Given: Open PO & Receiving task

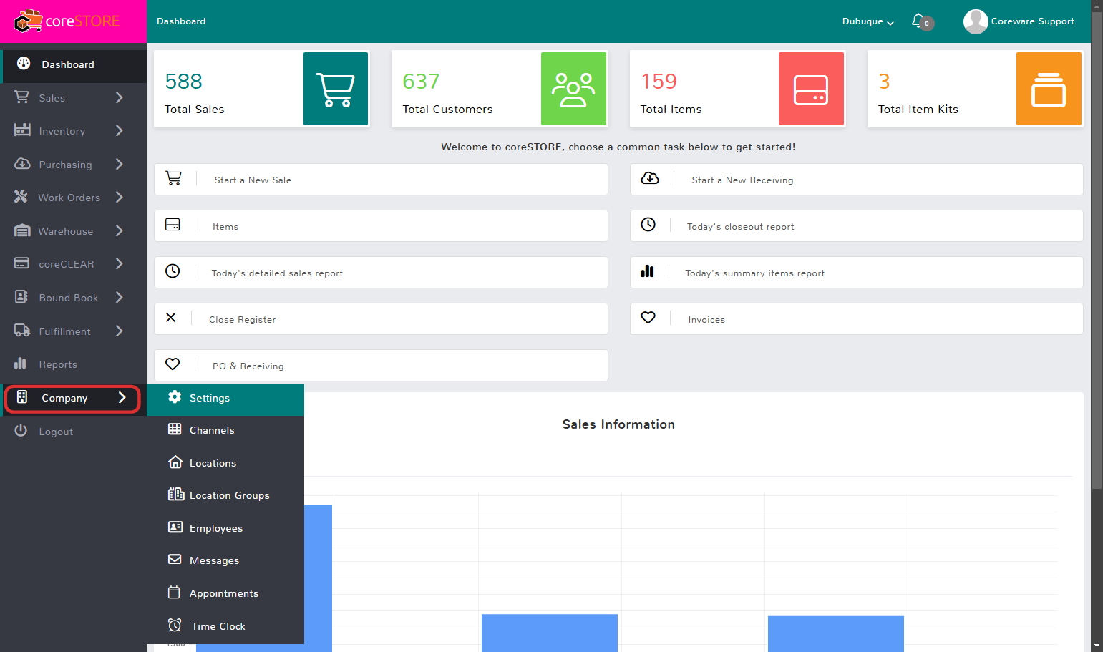Looking at the screenshot, I should (x=381, y=366).
